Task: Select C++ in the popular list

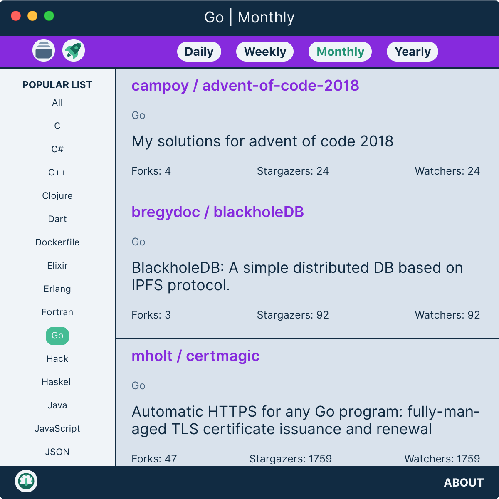Action: pyautogui.click(x=57, y=173)
